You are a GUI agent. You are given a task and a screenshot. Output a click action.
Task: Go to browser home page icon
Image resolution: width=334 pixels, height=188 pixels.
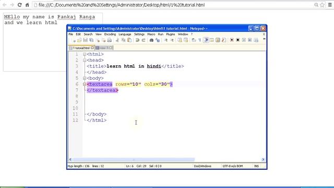click(x=27, y=5)
